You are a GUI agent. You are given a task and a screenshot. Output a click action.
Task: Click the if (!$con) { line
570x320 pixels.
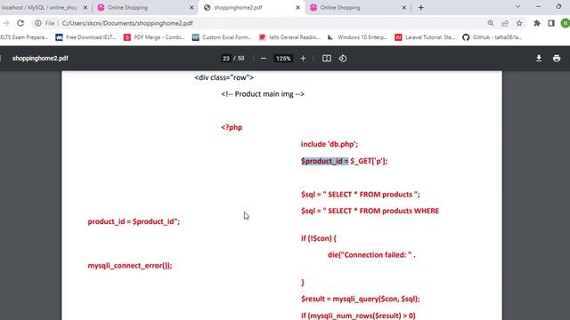click(319, 238)
